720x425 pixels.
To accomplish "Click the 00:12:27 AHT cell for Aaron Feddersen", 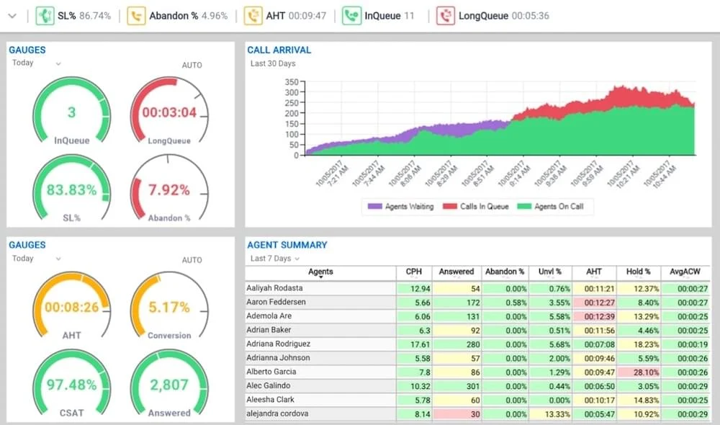I will [594, 303].
